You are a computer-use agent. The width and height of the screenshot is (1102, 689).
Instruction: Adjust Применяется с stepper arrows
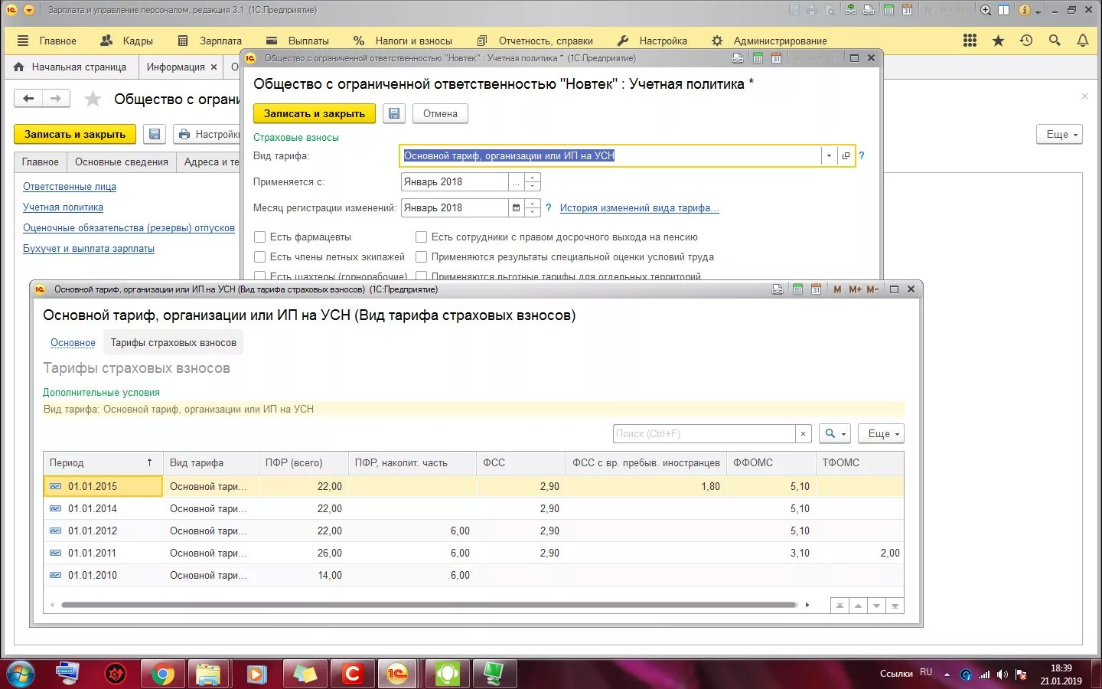tap(533, 181)
